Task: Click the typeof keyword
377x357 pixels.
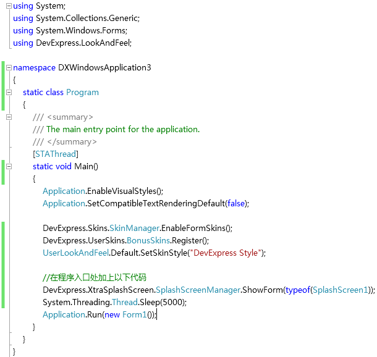Action: [298, 290]
